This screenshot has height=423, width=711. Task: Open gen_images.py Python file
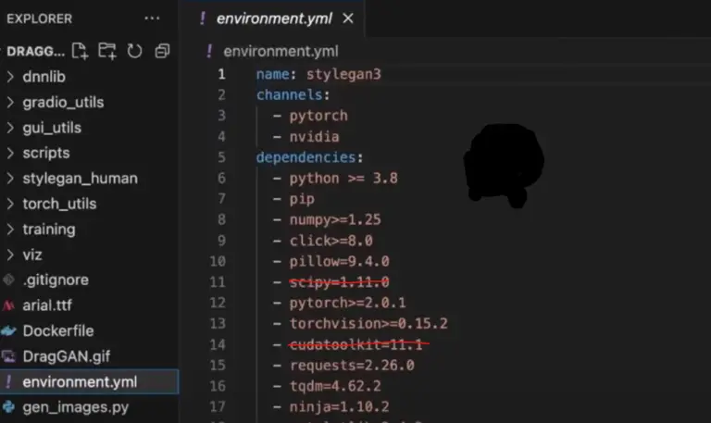[74, 406]
